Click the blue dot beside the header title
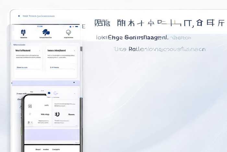 tap(19, 16)
